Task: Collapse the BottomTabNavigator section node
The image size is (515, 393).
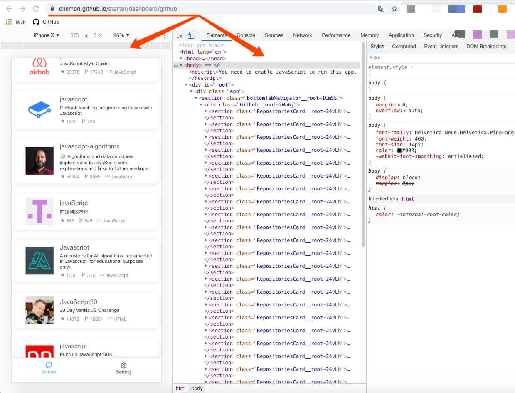Action: [x=196, y=98]
